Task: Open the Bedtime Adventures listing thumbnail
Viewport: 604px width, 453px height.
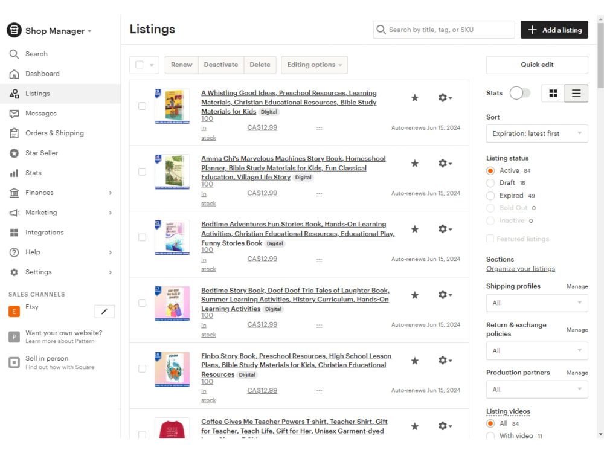Action: tap(172, 237)
